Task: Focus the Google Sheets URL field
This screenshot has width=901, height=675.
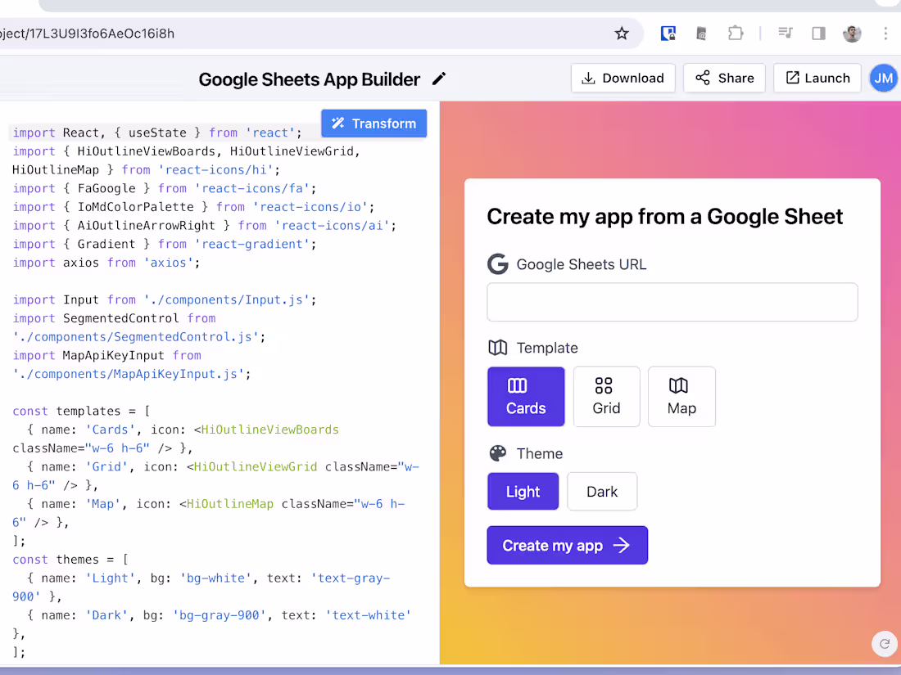Action: (672, 302)
